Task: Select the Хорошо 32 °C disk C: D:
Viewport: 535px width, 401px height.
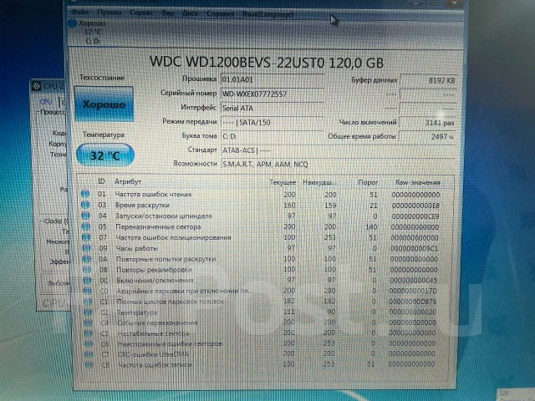Action: 88,32
